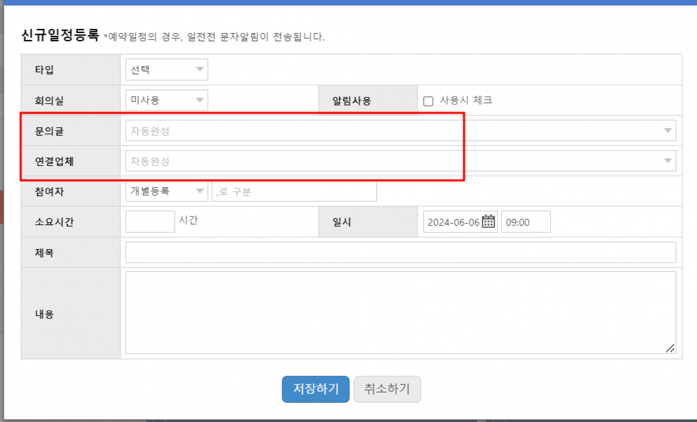The height and width of the screenshot is (422, 697).
Task: Open the calendar date picker icon
Action: pyautogui.click(x=488, y=221)
